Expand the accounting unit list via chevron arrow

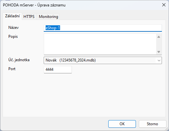[159, 61]
